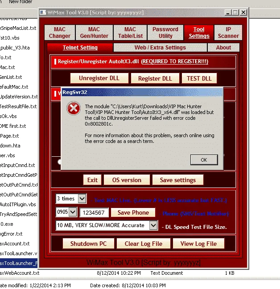This screenshot has height=289, width=280.
Task: Select '0.exe' file in Explorer
Action: [x=7, y=224]
